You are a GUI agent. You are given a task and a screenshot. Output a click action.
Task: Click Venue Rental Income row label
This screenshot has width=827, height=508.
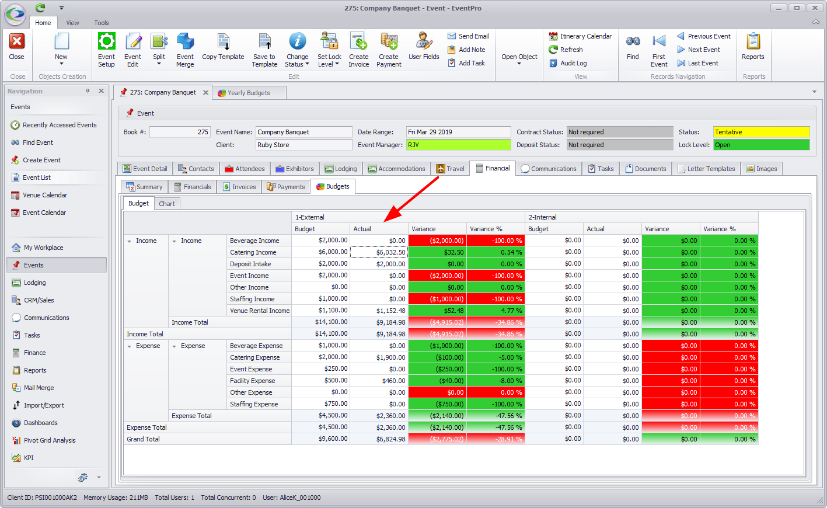point(259,311)
